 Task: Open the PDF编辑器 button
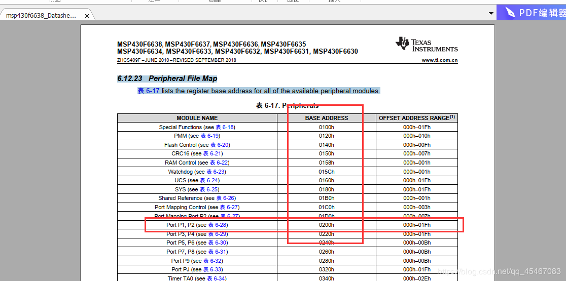[x=532, y=13]
